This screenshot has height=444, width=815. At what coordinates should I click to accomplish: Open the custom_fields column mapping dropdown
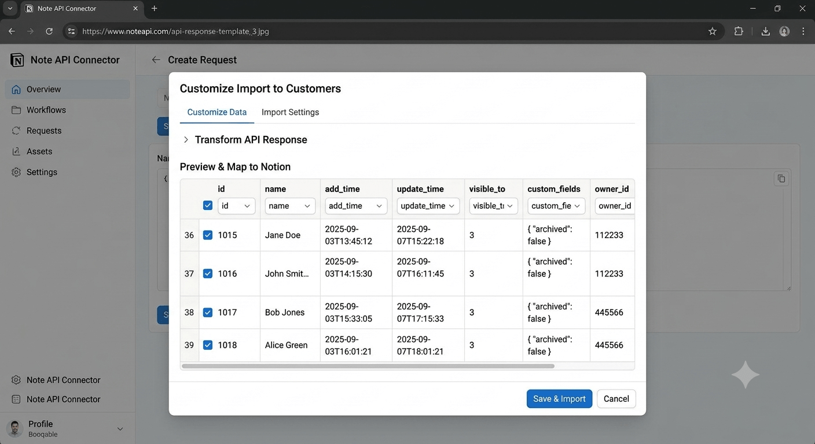pyautogui.click(x=556, y=206)
